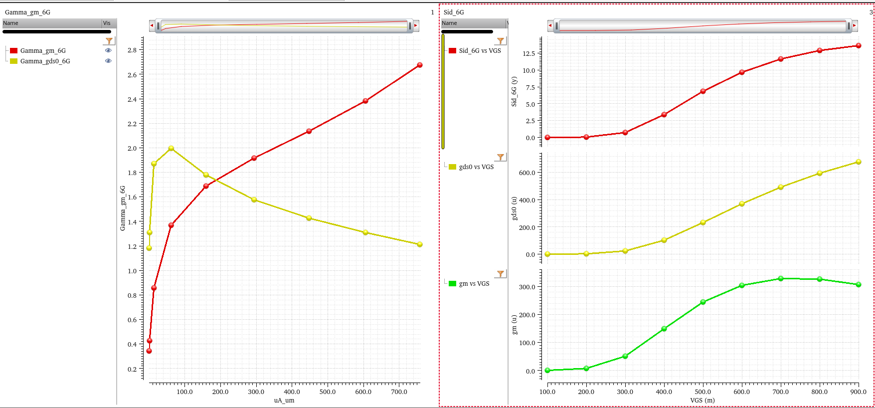
Task: Click the red color swatch beside Gamma_gm_6G
Action: 14,50
